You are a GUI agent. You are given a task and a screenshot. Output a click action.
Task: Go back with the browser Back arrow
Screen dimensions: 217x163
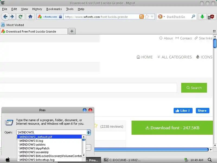point(5,17)
